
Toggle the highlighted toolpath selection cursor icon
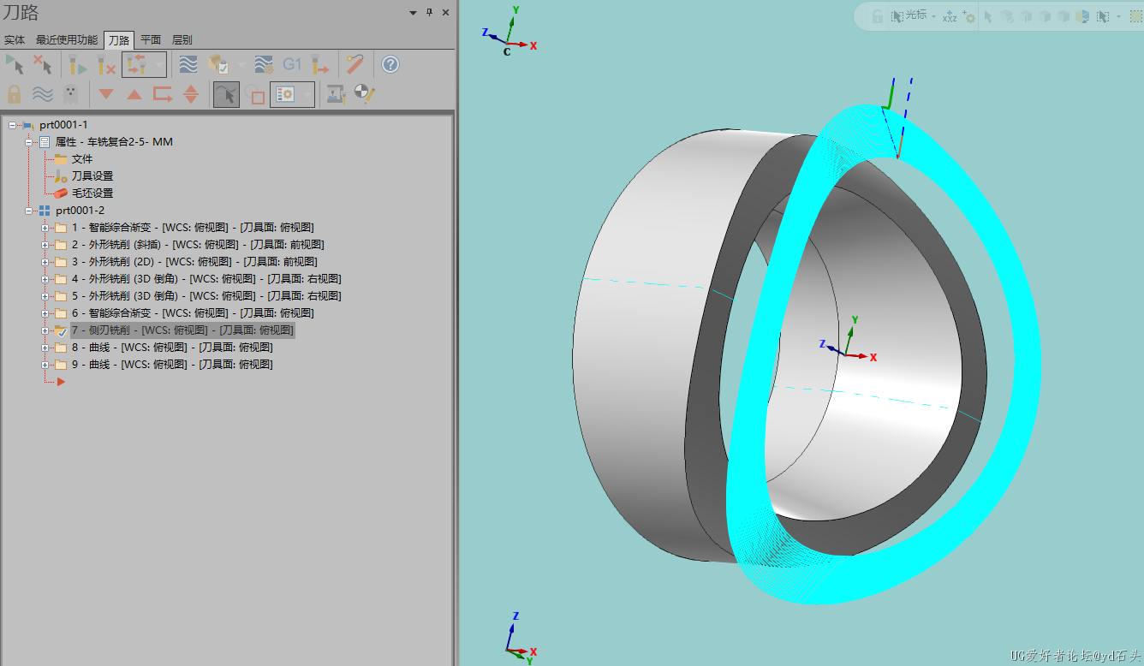click(x=226, y=94)
